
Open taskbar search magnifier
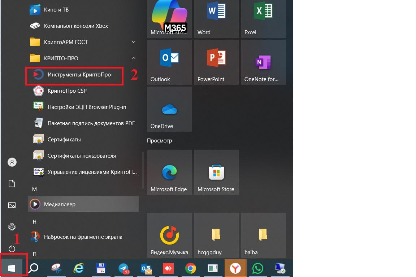pyautogui.click(x=34, y=268)
